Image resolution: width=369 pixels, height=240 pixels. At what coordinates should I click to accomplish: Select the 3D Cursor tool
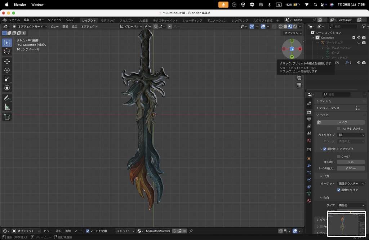click(7, 52)
